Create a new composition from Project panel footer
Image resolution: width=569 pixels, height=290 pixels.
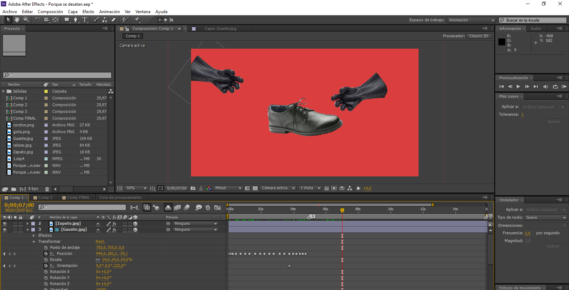pos(23,189)
